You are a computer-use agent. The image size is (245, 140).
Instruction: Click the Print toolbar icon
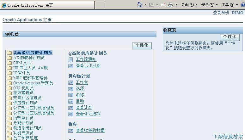171,5
